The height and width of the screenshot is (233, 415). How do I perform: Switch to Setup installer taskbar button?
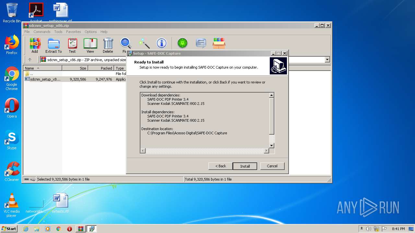92,229
